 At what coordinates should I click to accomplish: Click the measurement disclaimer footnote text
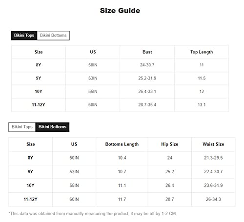pyautogui.click(x=93, y=214)
